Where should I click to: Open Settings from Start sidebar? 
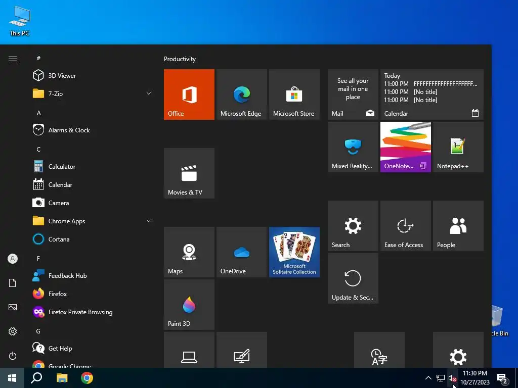click(13, 331)
